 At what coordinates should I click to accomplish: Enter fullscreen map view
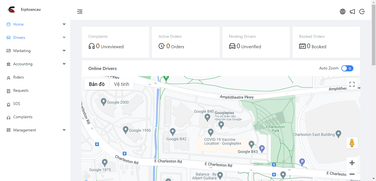click(x=352, y=84)
